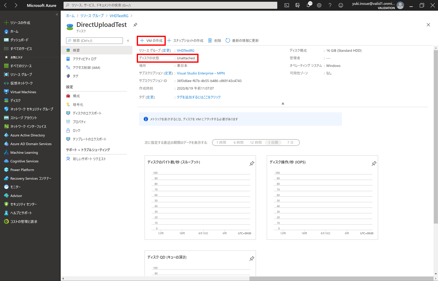This screenshot has height=281, width=438.
Task: Select 1 時間 time range
Action: pos(221,143)
